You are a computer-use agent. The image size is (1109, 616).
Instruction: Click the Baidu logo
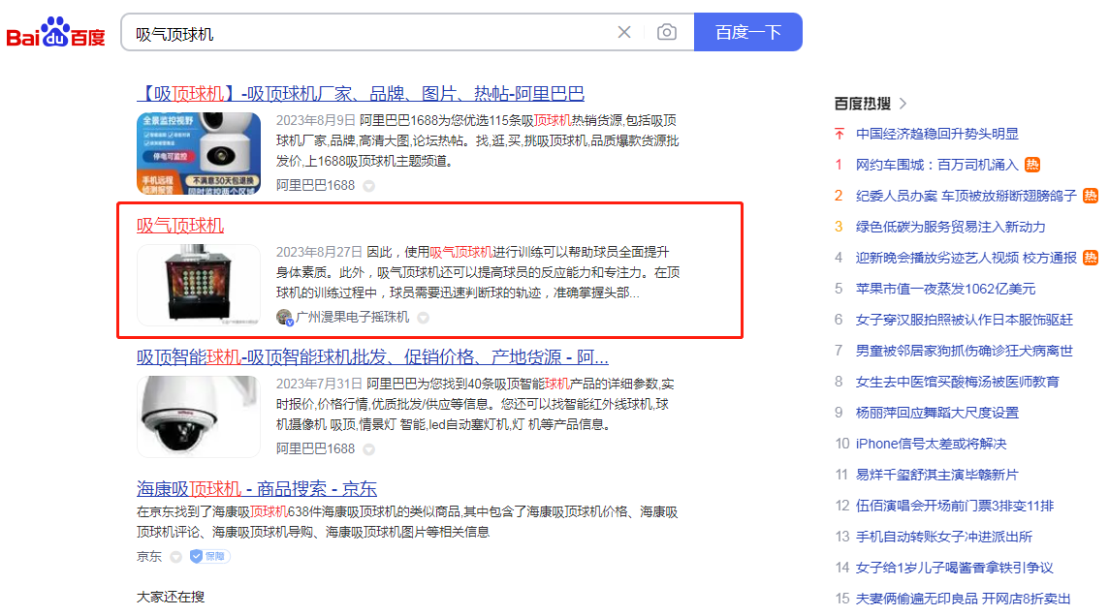point(55,33)
